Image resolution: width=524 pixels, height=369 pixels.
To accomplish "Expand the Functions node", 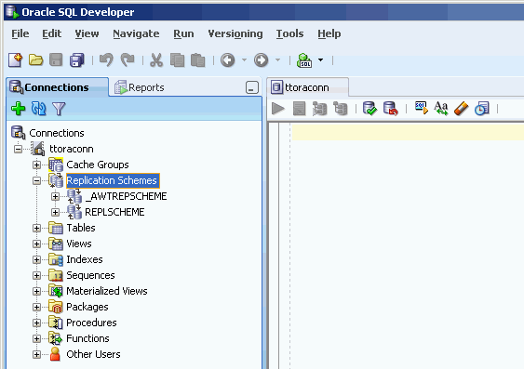I will (36, 338).
